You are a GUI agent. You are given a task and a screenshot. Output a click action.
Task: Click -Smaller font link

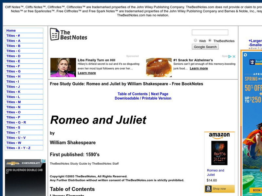[255, 45]
